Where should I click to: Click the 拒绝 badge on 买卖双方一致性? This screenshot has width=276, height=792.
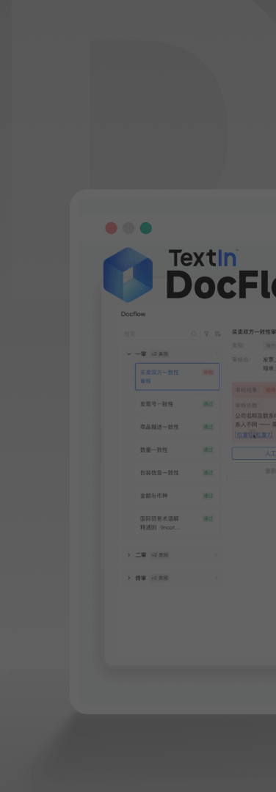(208, 373)
